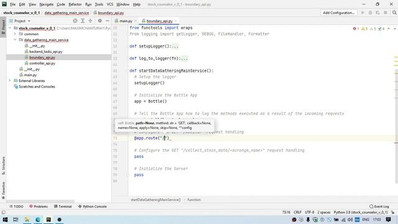Go to next highlighted error arrow
Screen dimensions: 398x224
click(x=395, y=29)
